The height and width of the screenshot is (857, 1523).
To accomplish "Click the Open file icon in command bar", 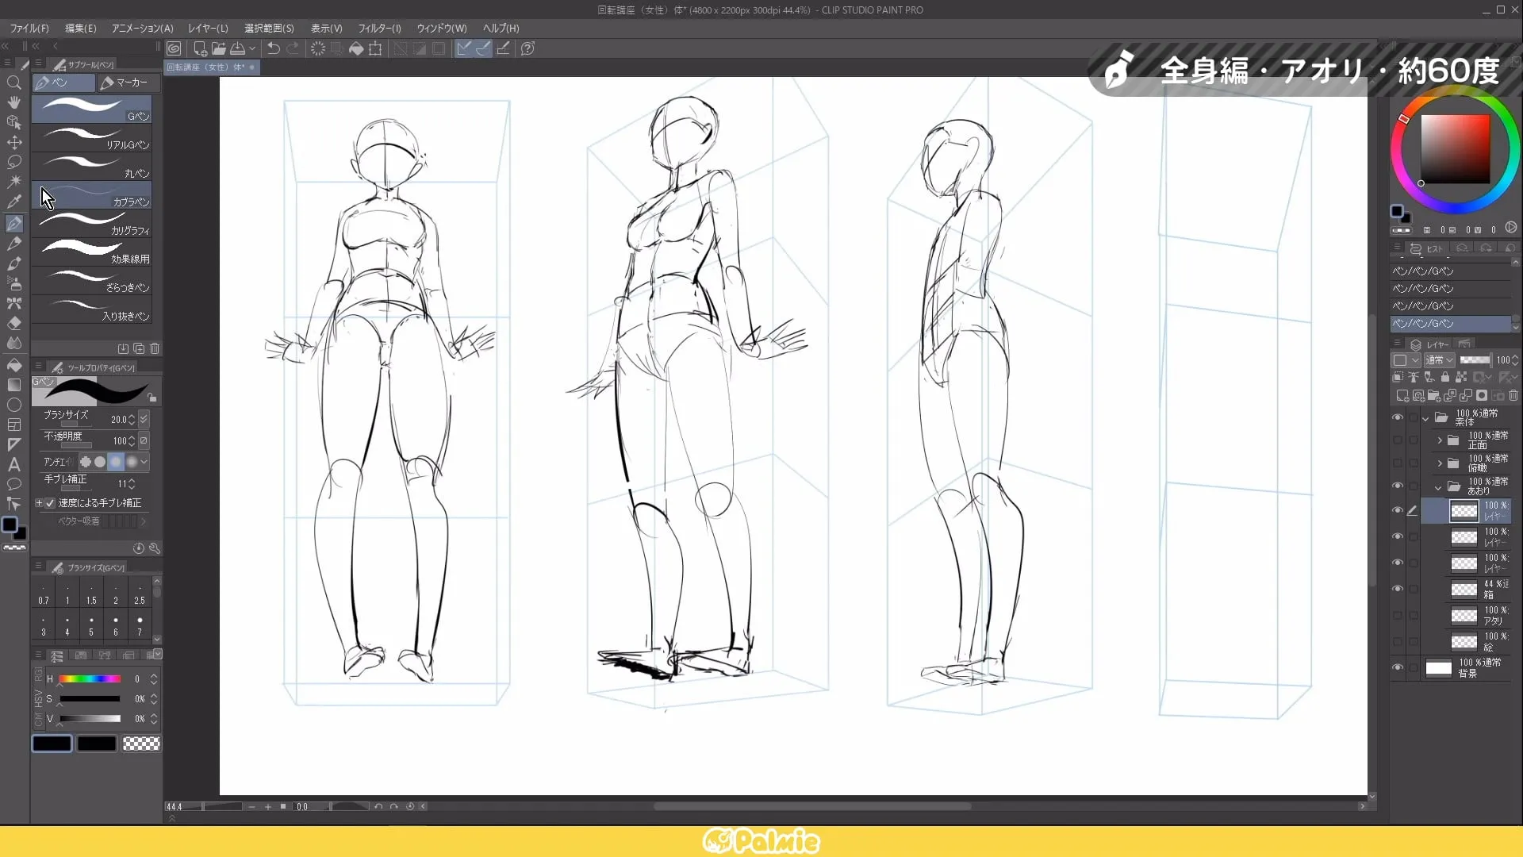I will click(x=218, y=48).
